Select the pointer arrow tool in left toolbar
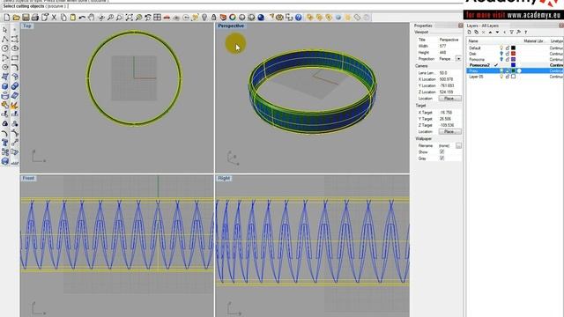 [5, 29]
